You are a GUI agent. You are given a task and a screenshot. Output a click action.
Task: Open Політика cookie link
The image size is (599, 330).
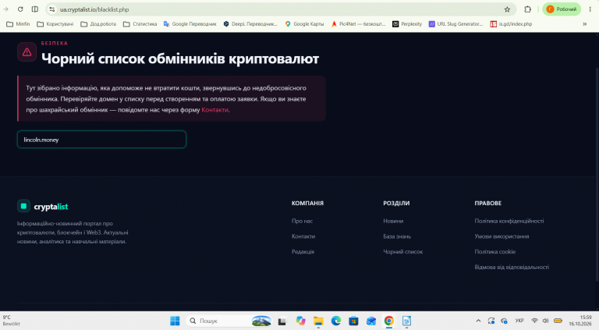495,251
